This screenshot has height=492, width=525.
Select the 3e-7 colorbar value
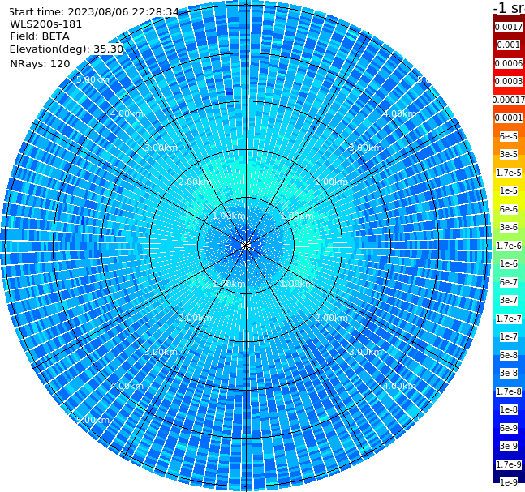click(x=509, y=300)
